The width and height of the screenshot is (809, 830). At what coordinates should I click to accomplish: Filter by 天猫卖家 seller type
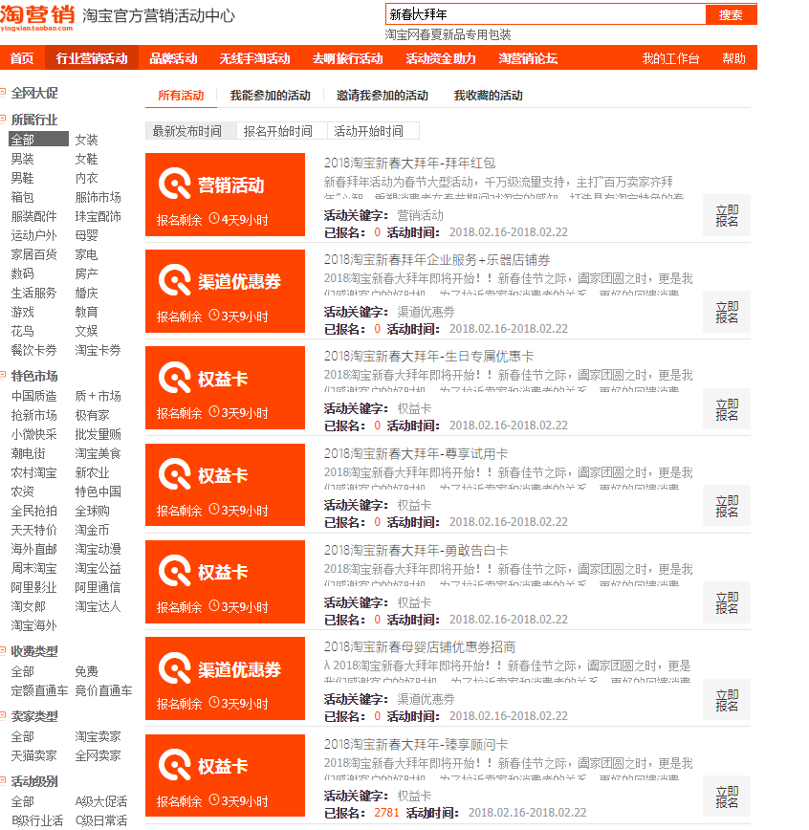[x=33, y=755]
